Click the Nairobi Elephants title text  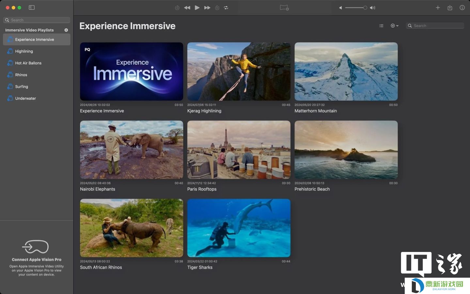point(98,189)
